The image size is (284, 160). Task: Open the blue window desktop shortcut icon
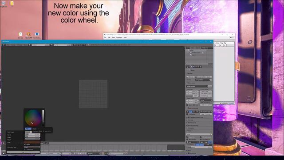coord(37,35)
